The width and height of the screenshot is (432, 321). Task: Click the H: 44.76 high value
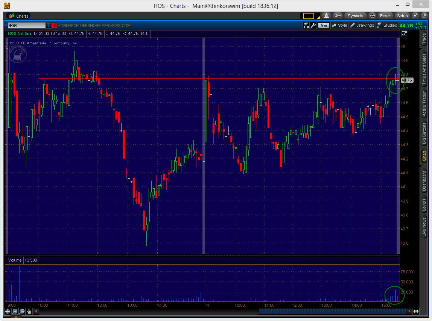(95, 33)
